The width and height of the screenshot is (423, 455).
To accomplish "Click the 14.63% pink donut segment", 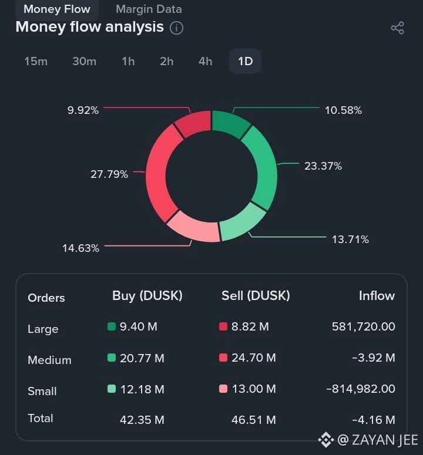I will pos(191,230).
